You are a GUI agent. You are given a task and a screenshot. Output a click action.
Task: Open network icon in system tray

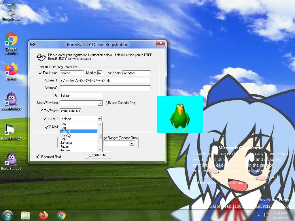266,215
